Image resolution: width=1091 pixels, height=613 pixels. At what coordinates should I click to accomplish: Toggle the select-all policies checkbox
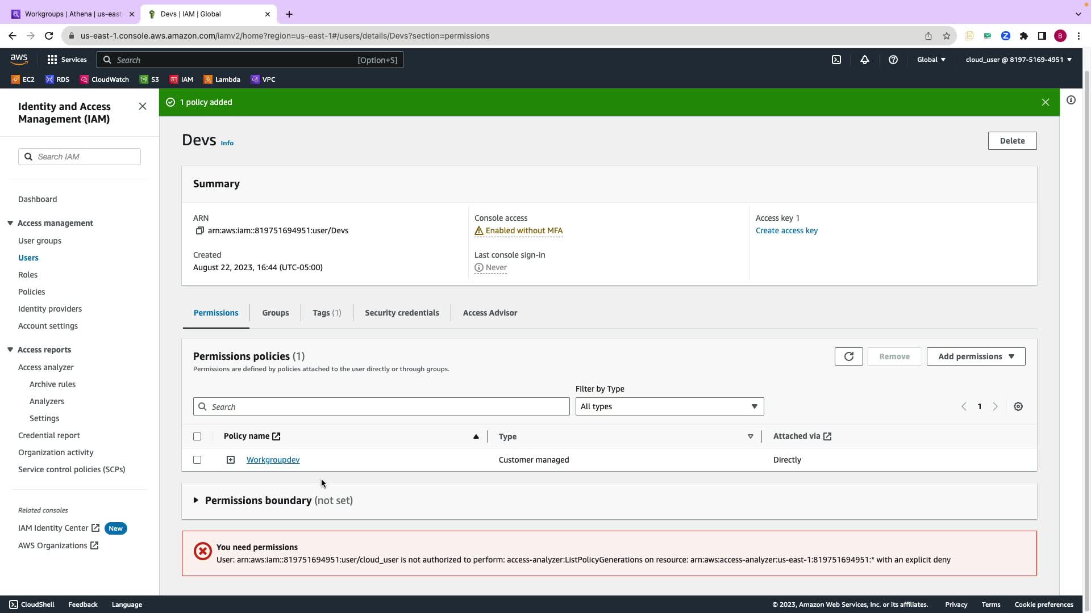coord(197,436)
